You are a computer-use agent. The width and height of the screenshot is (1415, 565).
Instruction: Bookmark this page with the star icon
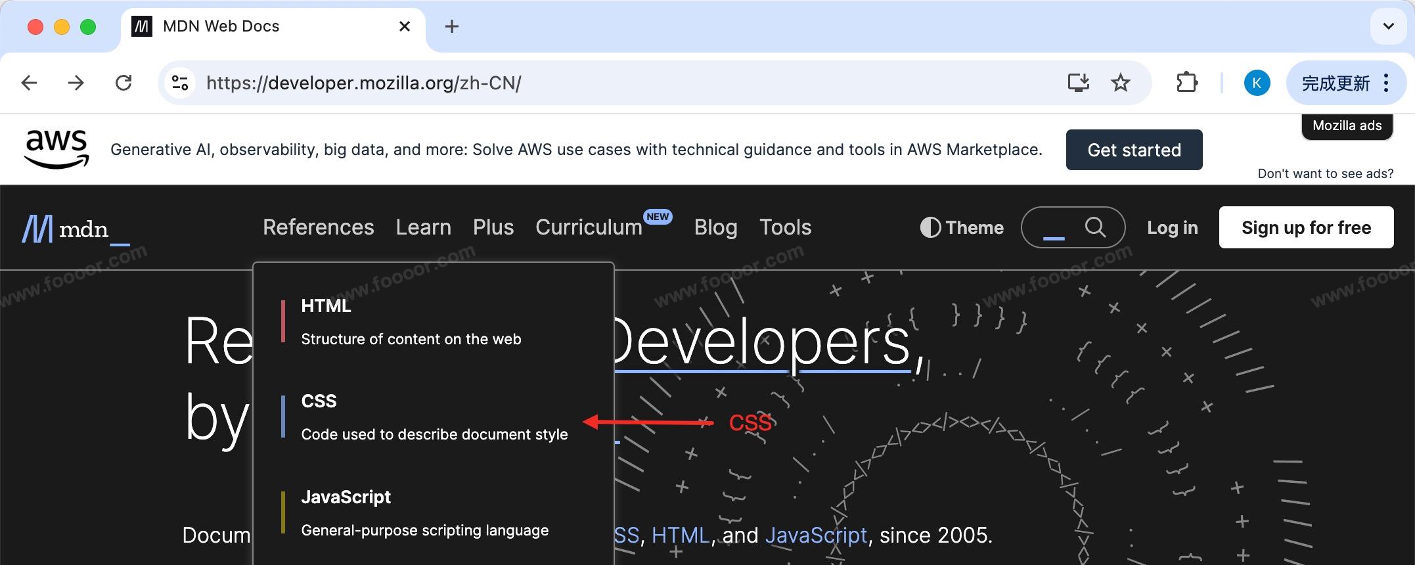[x=1121, y=83]
